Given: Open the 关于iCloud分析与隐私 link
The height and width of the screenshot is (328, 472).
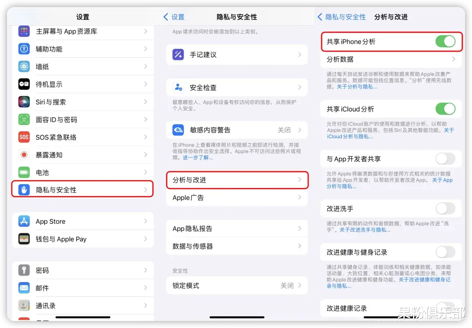Looking at the screenshot, I should tap(390, 133).
